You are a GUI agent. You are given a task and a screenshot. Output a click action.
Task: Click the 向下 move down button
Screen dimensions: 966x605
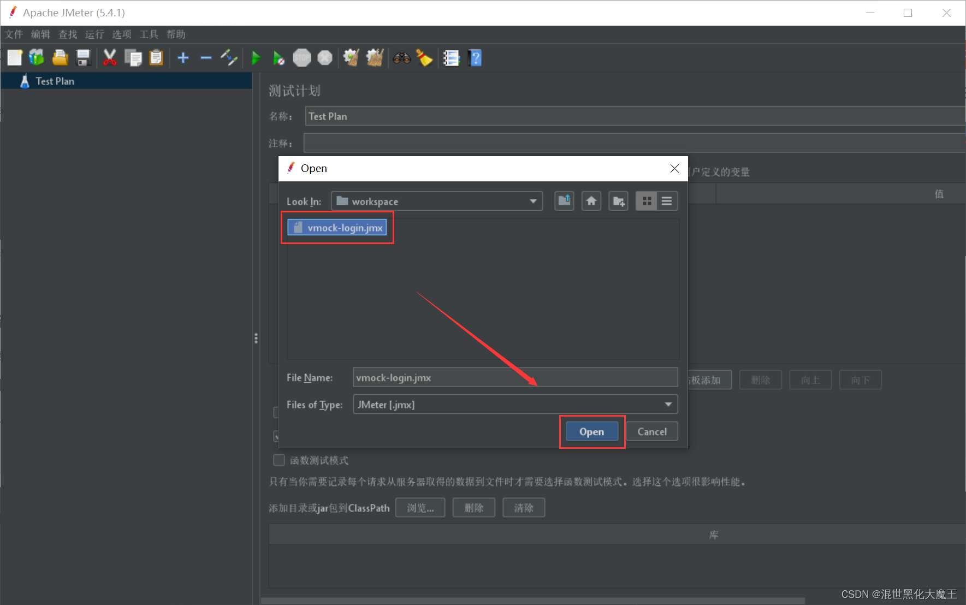pyautogui.click(x=861, y=379)
